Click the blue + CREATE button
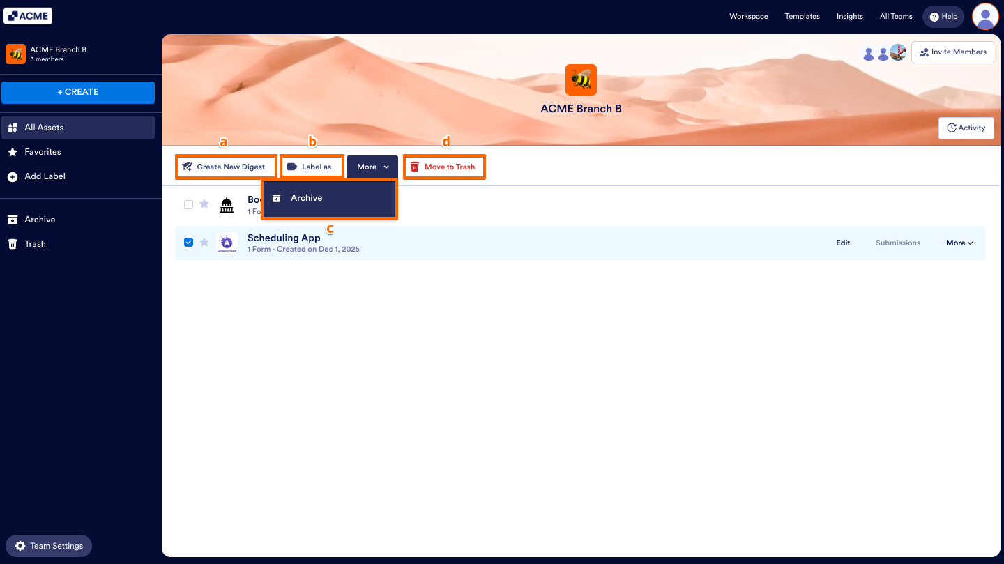The height and width of the screenshot is (564, 1004). click(x=78, y=92)
